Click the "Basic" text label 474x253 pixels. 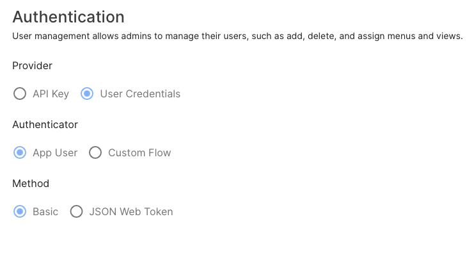45,212
